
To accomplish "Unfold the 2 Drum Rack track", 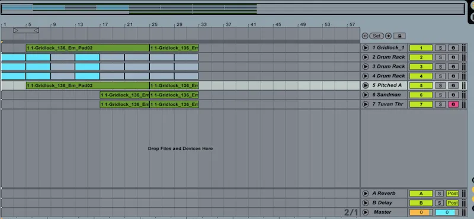I will click(x=366, y=57).
